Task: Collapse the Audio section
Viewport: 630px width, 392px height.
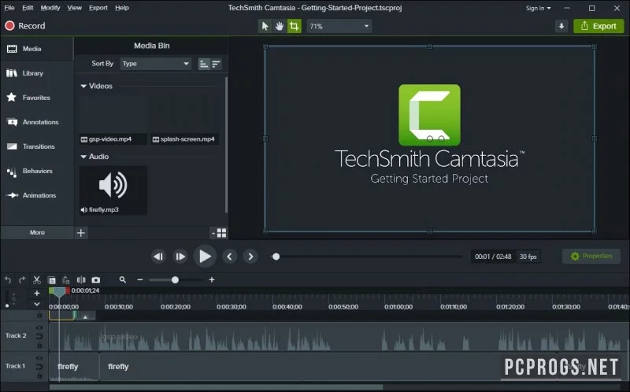Action: [x=83, y=157]
